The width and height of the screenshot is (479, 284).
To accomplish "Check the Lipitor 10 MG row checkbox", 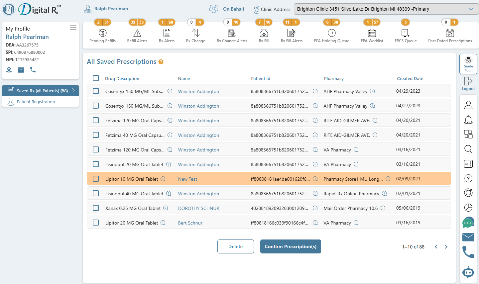I will [x=96, y=179].
